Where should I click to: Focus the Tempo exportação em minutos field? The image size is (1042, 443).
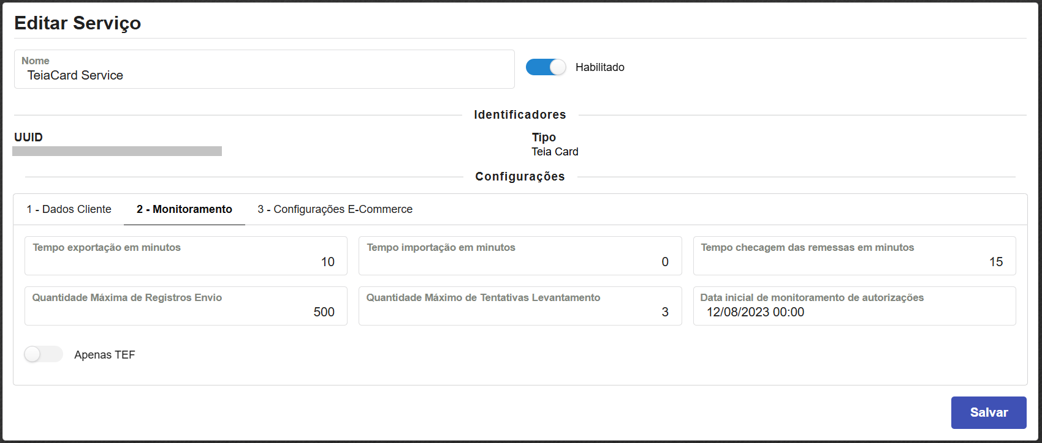point(186,261)
